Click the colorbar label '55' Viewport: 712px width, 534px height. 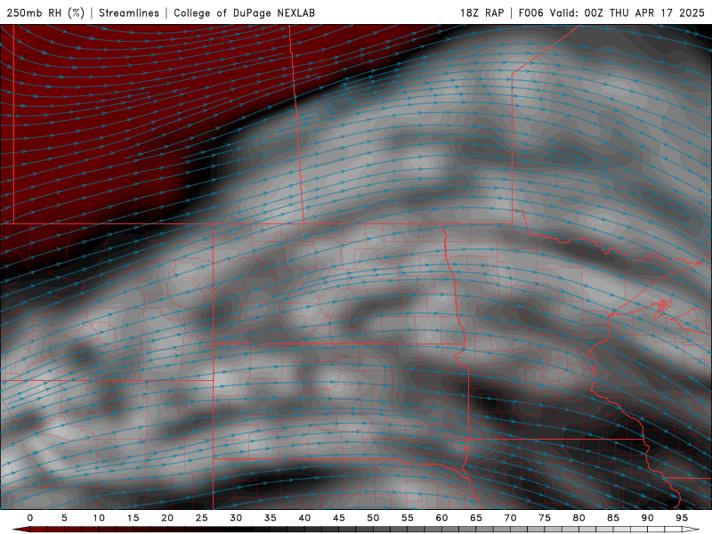[408, 518]
